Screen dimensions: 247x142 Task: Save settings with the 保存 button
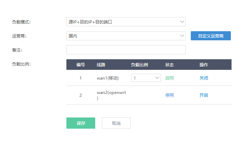[x=81, y=123]
